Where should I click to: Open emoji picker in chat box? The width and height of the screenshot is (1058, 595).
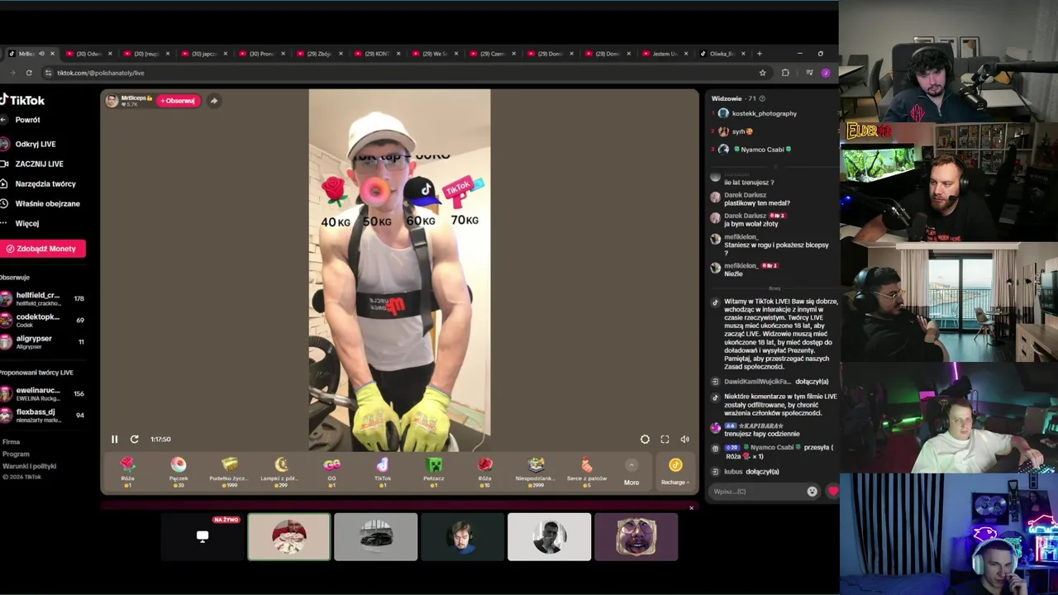[x=812, y=492]
